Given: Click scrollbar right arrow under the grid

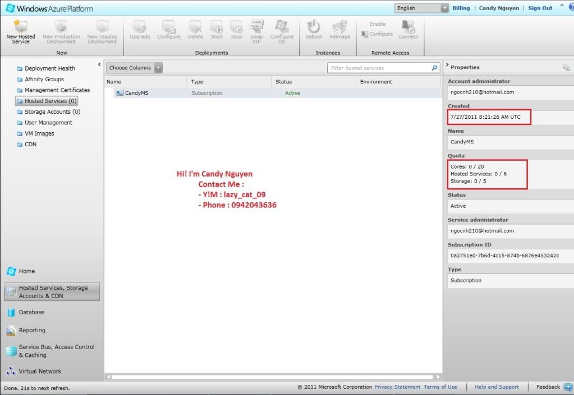Looking at the screenshot, I should pyautogui.click(x=438, y=377).
